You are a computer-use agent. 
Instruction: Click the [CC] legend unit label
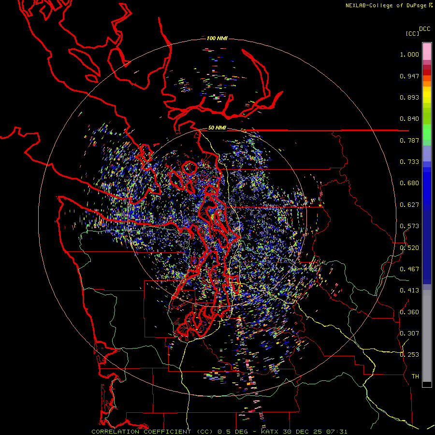[412, 33]
